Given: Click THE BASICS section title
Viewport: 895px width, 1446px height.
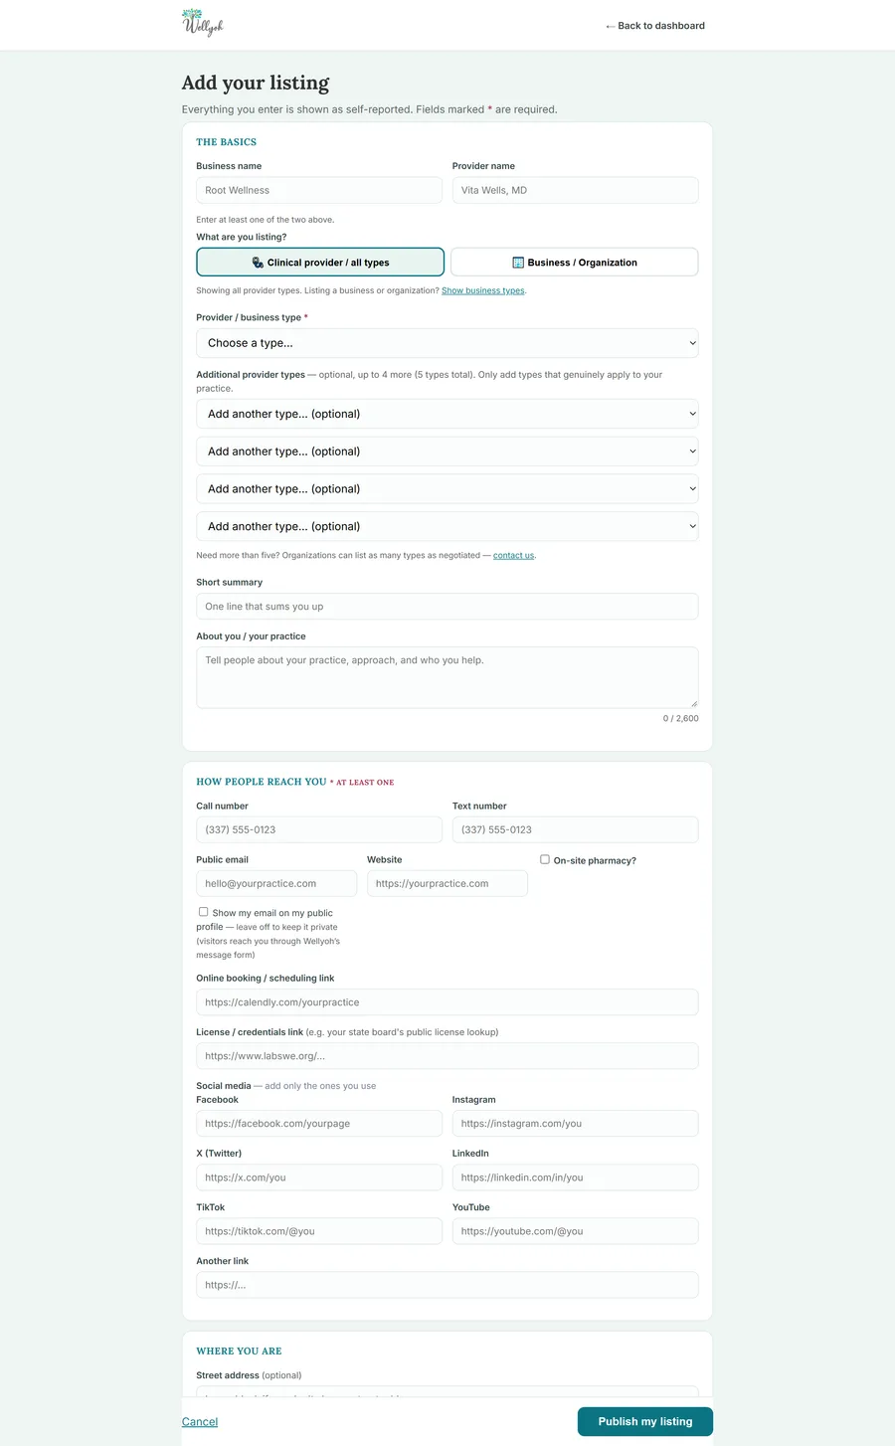Looking at the screenshot, I should tap(227, 142).
